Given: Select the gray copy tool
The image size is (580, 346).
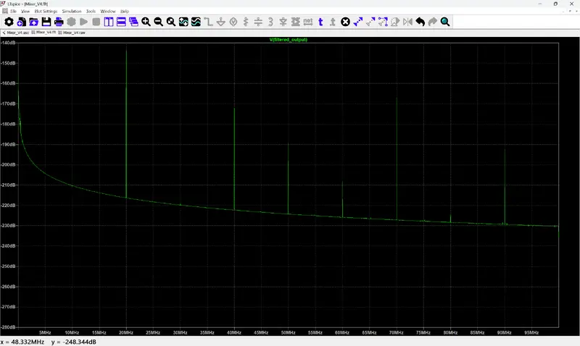Looking at the screenshot, I should point(370,22).
